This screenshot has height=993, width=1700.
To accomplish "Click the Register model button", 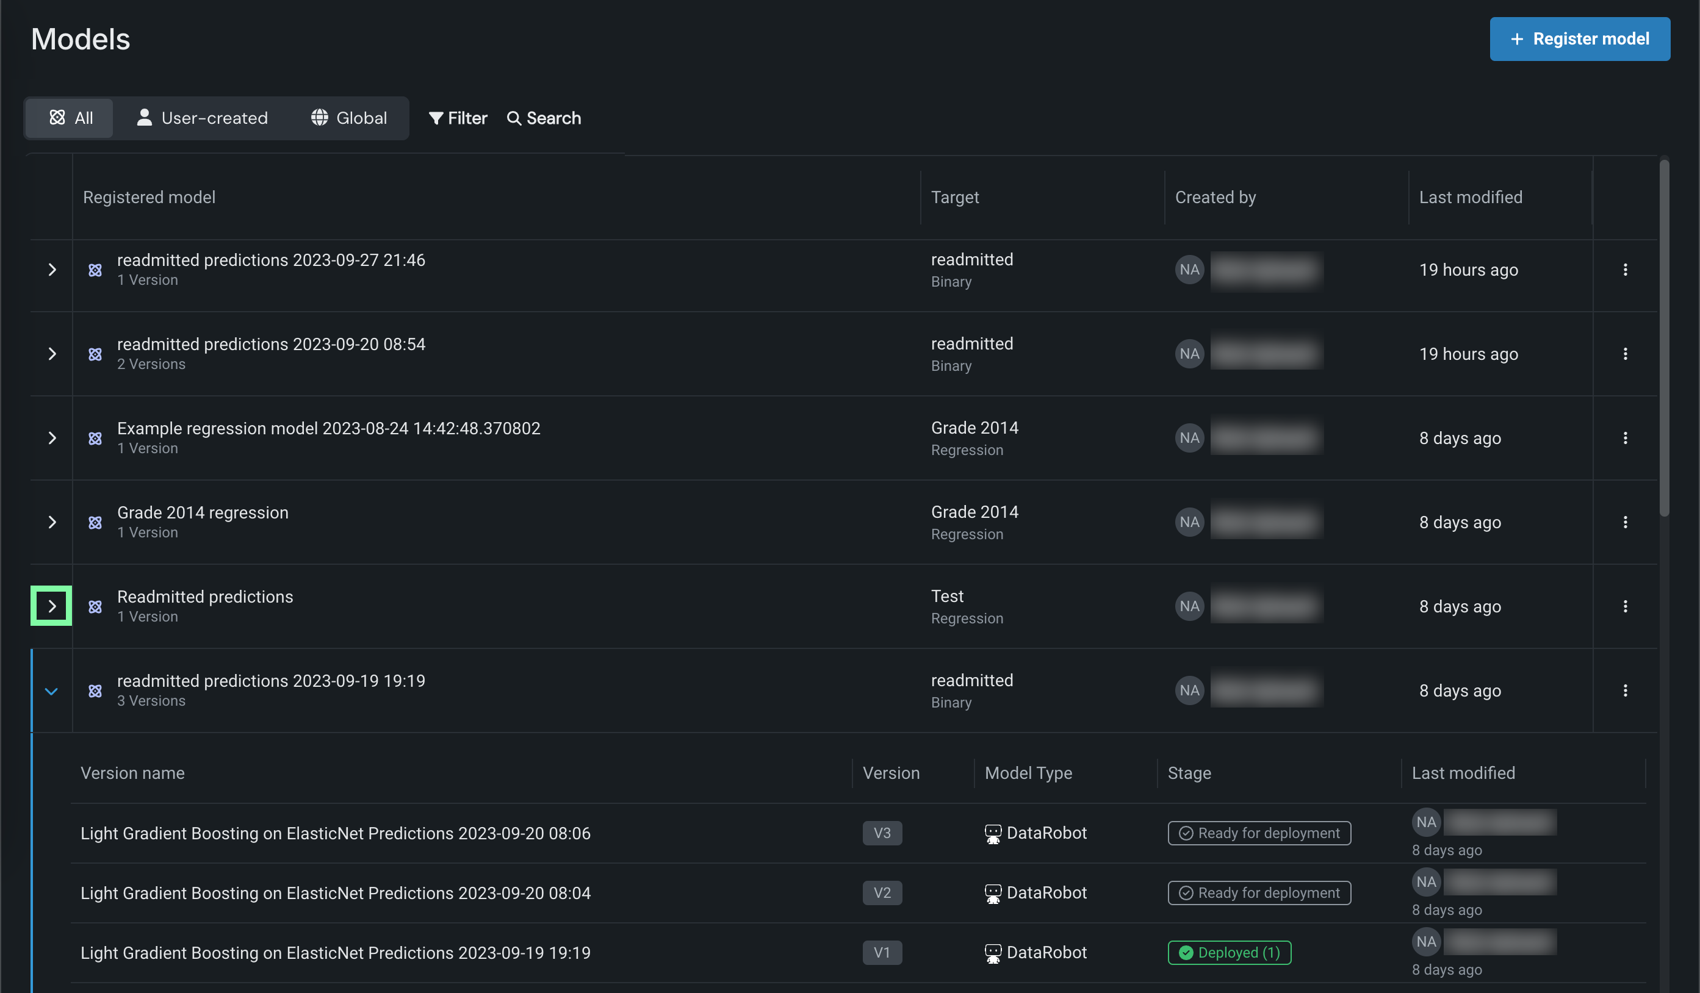I will (x=1579, y=39).
